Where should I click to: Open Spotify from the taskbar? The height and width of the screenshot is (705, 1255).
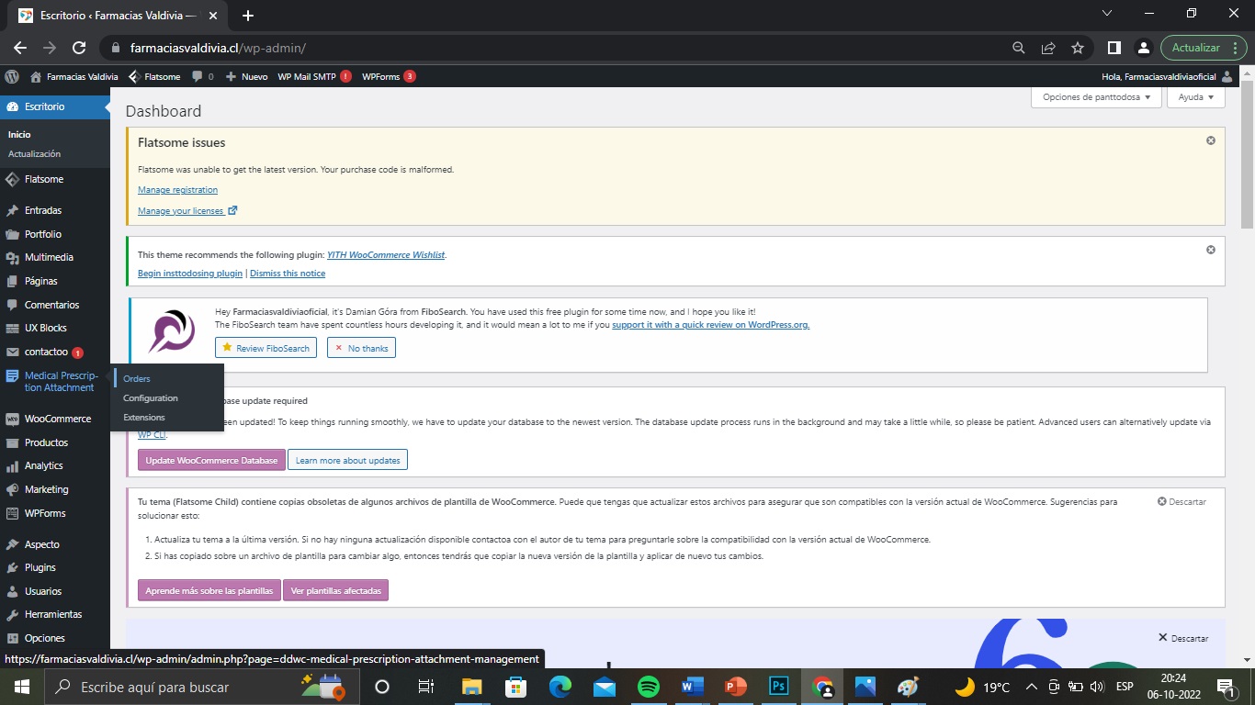tap(648, 687)
